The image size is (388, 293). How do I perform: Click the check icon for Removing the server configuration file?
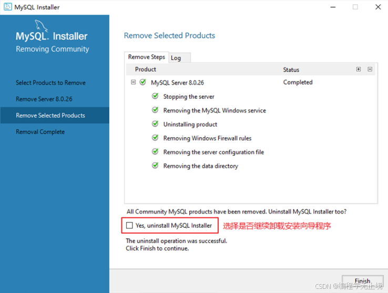click(x=155, y=151)
